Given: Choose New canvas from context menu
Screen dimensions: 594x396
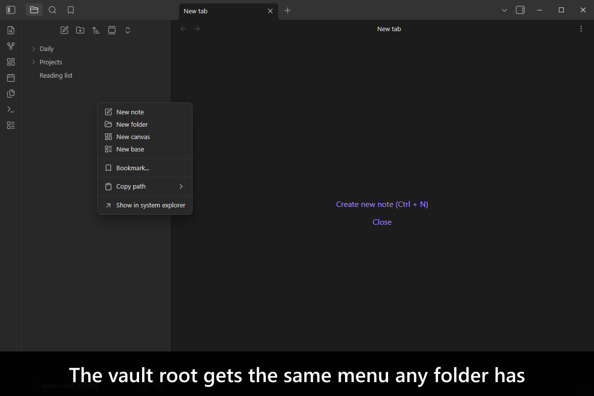Looking at the screenshot, I should [145, 137].
